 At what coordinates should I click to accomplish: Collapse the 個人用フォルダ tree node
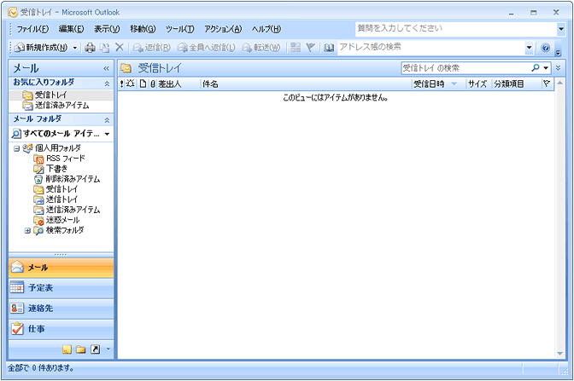16,148
